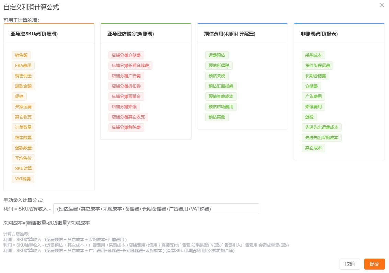Pick the SKU结算 tag
The height and width of the screenshot is (273, 389).
tap(23, 169)
